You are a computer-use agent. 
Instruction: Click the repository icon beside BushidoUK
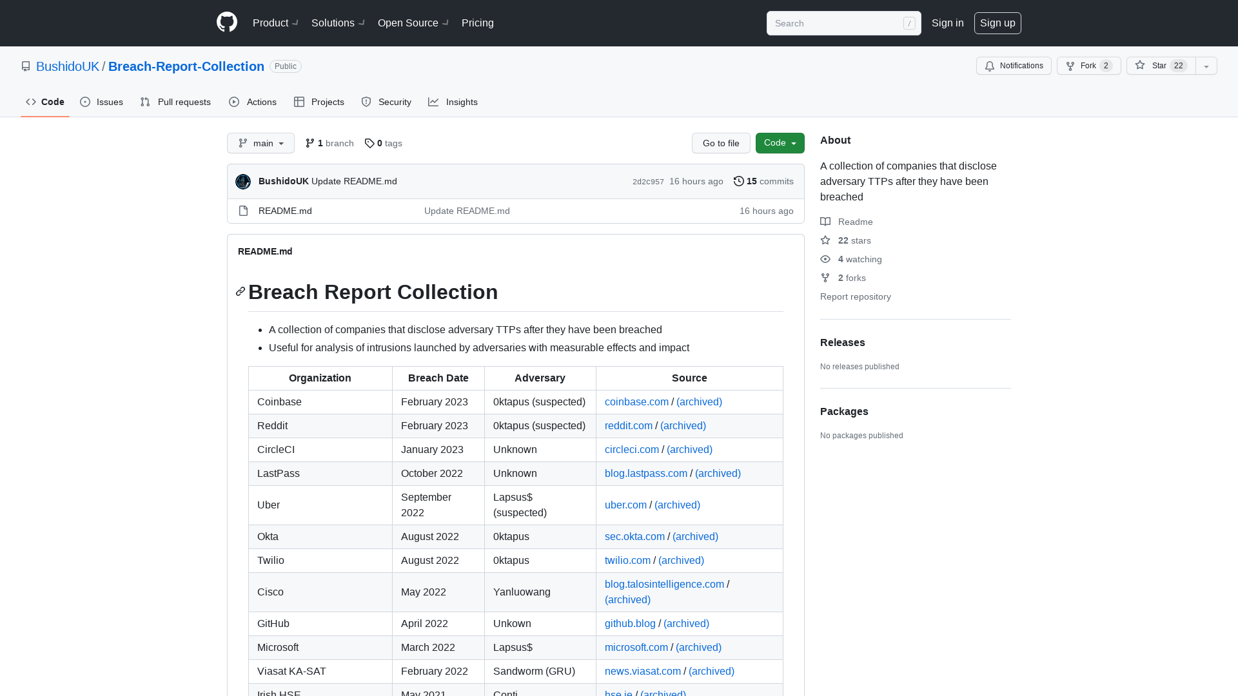click(26, 66)
